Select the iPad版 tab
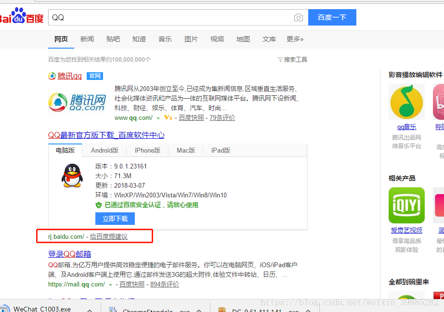Viewport: 444px width, 312px height. pos(221,150)
